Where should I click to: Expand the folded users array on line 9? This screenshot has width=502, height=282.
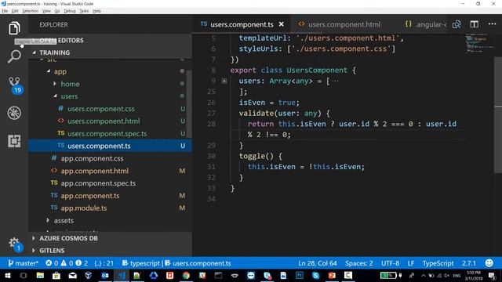[224, 81]
